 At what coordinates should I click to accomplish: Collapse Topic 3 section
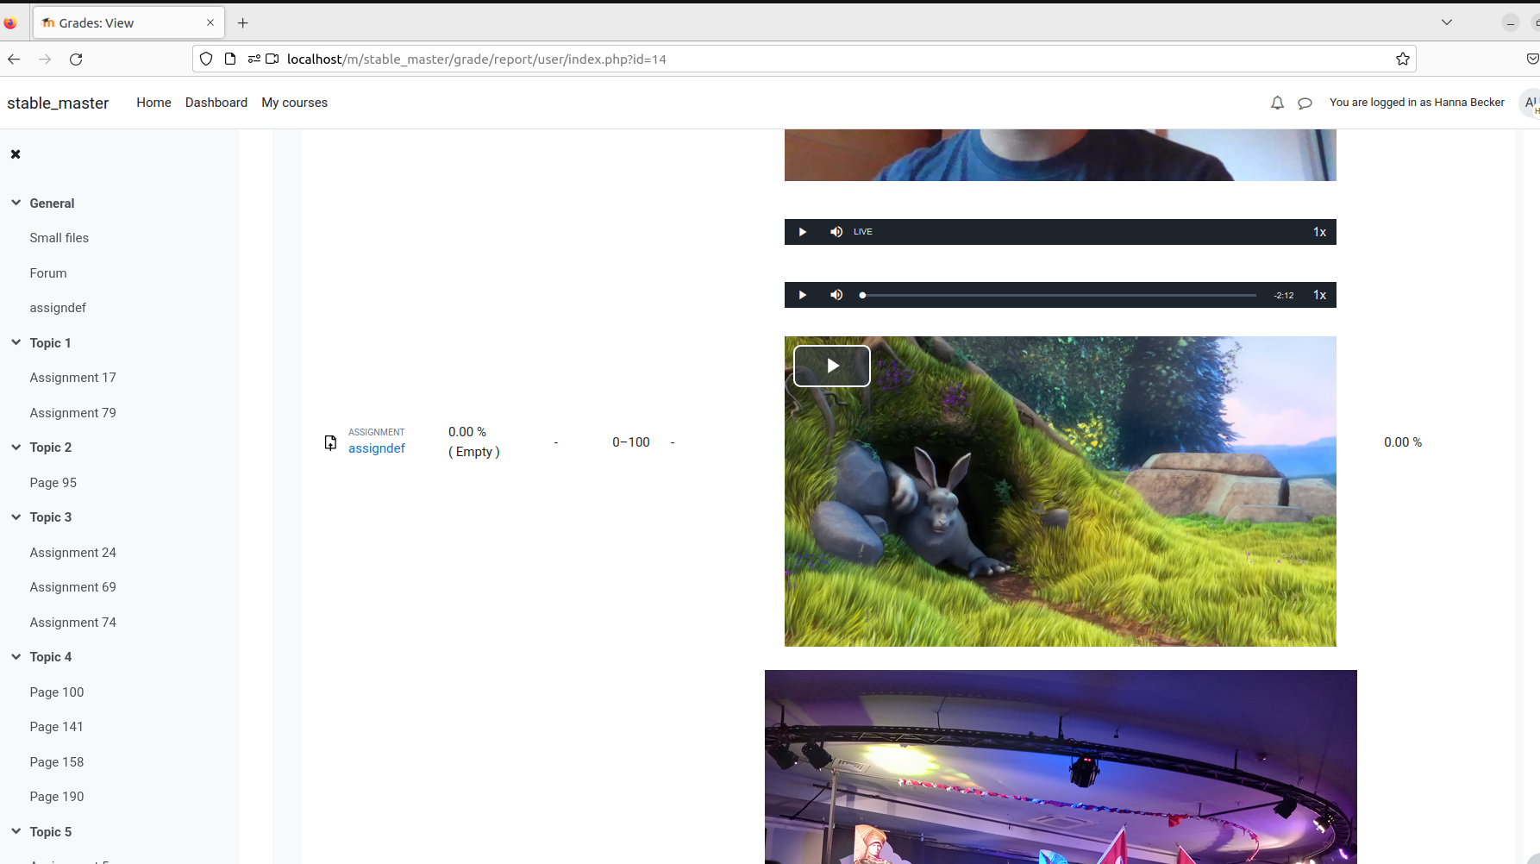(x=16, y=517)
